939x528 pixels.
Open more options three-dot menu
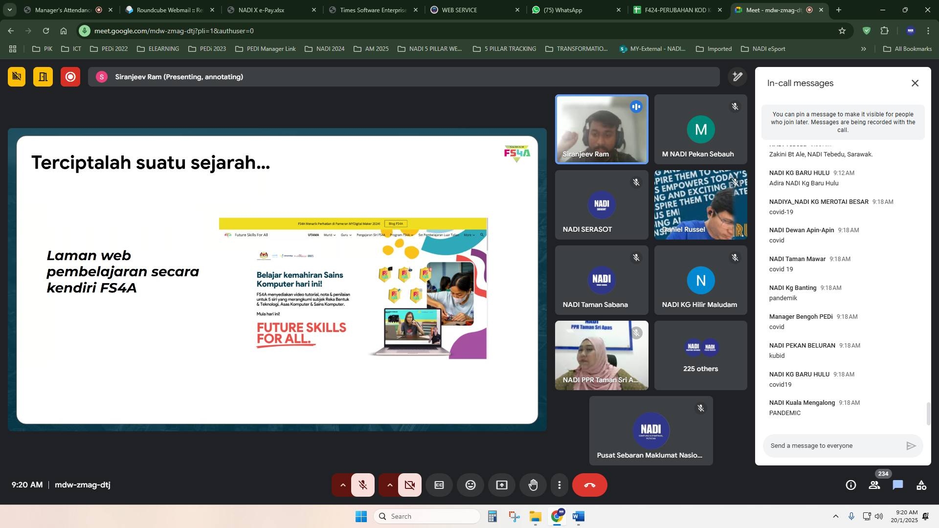pos(559,485)
